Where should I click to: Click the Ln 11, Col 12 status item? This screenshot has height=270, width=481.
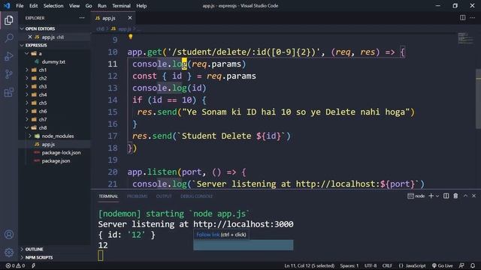(x=309, y=265)
